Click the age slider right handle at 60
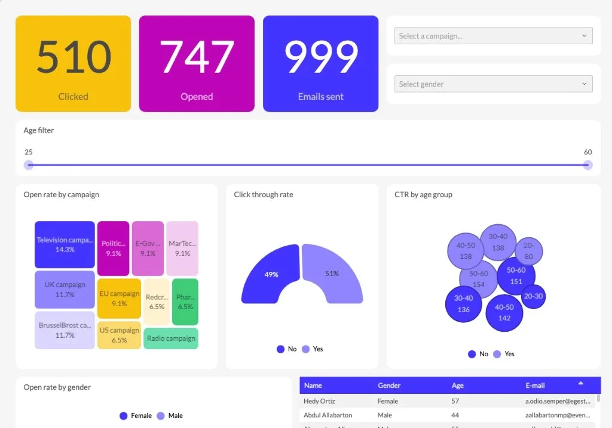Viewport: 612px width, 428px height. [587, 165]
